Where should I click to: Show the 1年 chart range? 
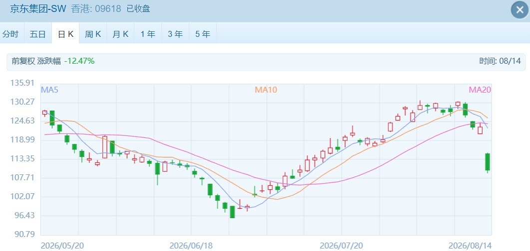tap(148, 34)
